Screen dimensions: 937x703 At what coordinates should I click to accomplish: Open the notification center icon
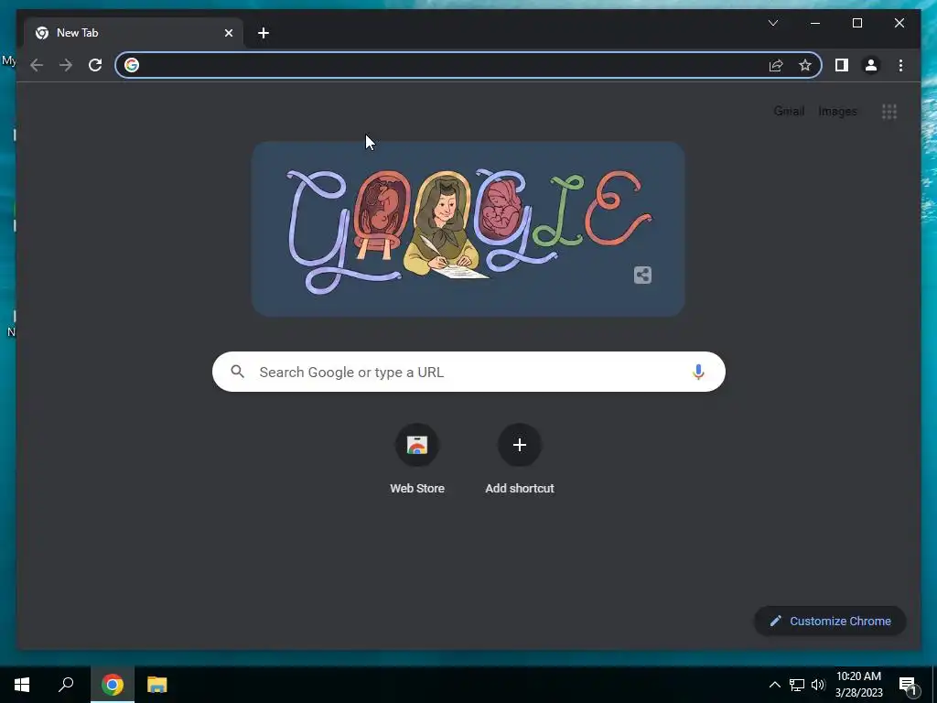pos(908,686)
